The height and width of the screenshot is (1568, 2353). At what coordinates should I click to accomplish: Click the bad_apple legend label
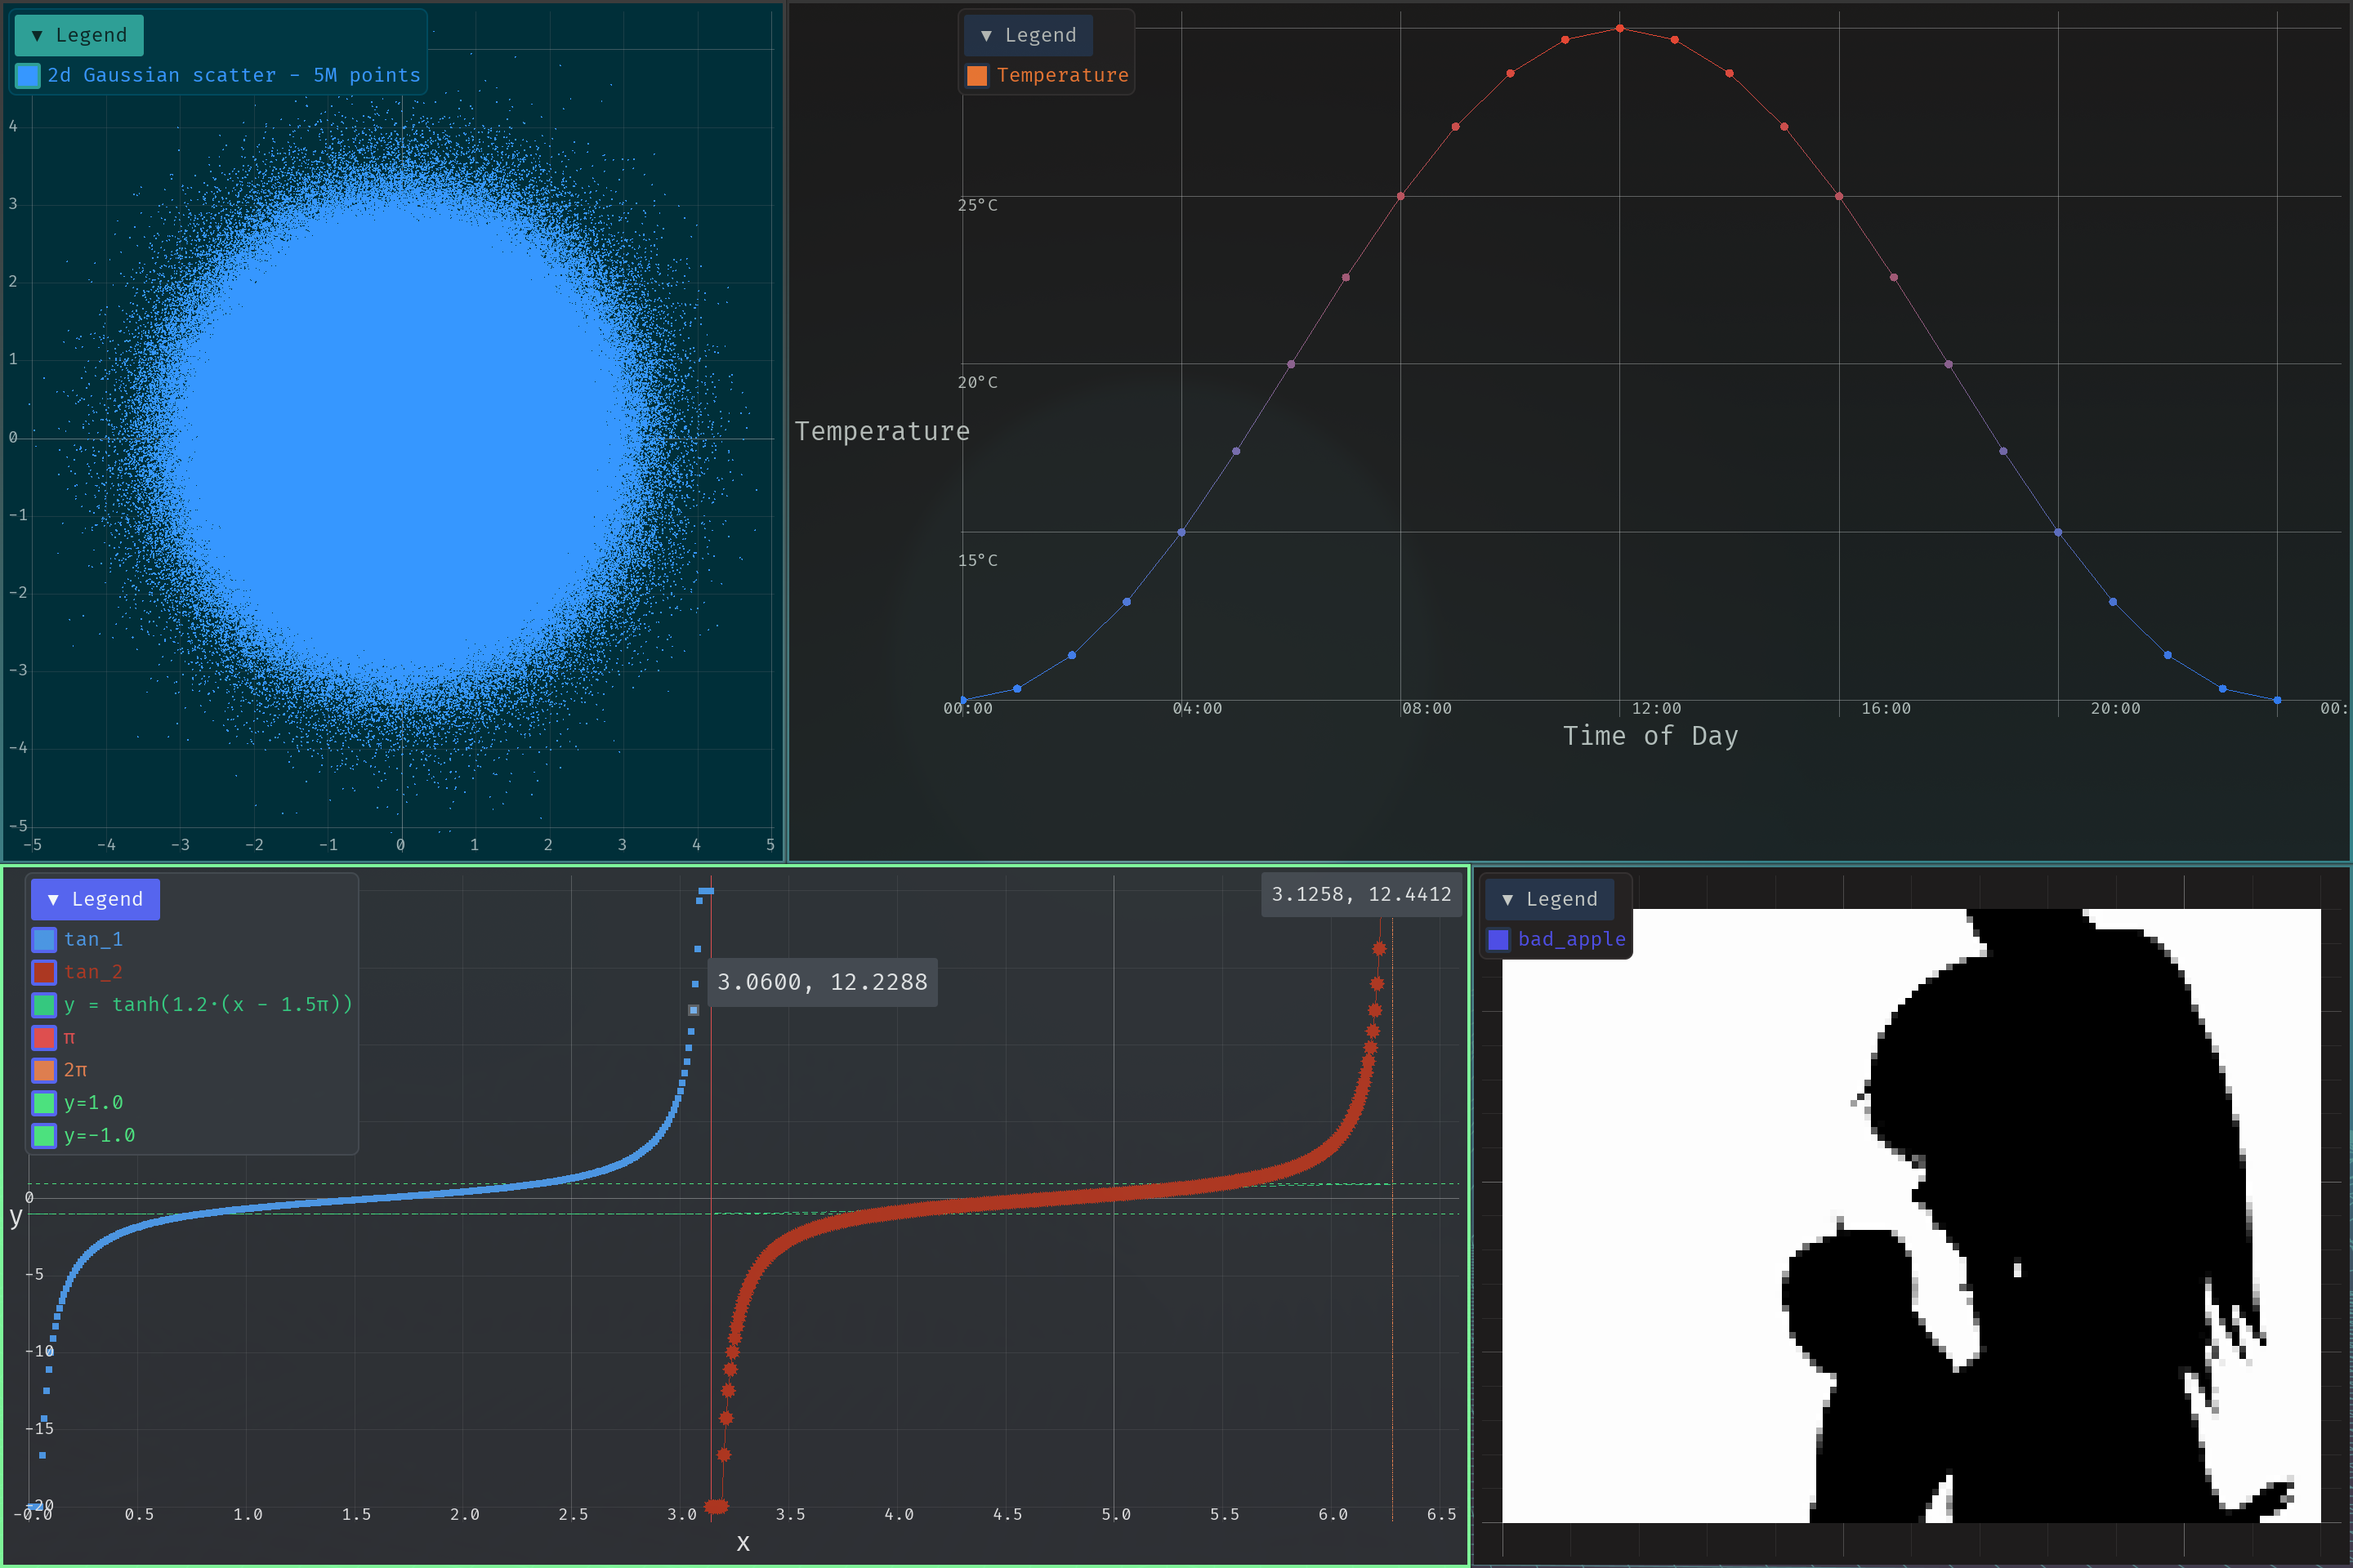point(1570,940)
